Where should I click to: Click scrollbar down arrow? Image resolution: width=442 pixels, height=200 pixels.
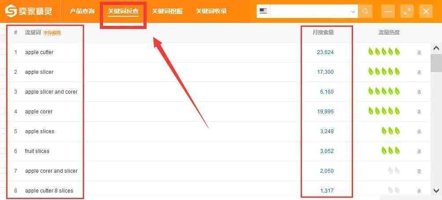pos(436,190)
